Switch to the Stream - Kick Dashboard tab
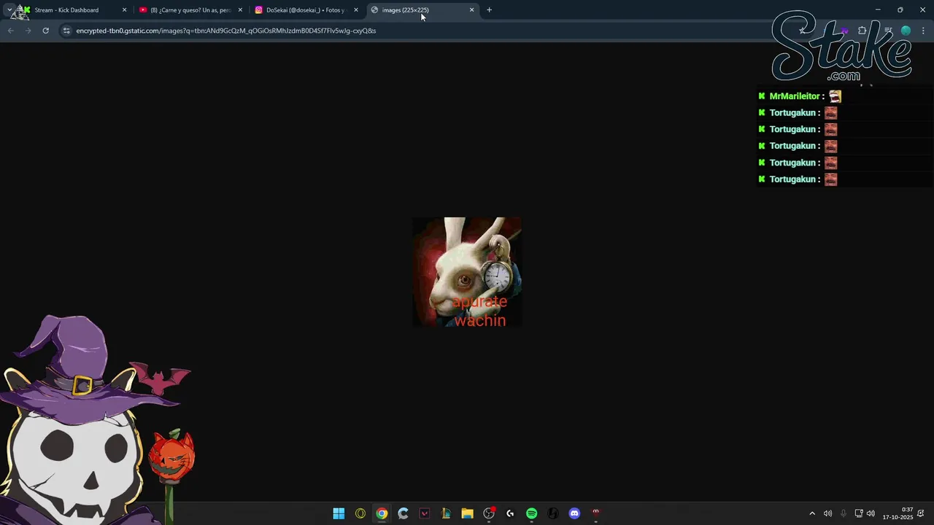The height and width of the screenshot is (525, 934). (73, 10)
